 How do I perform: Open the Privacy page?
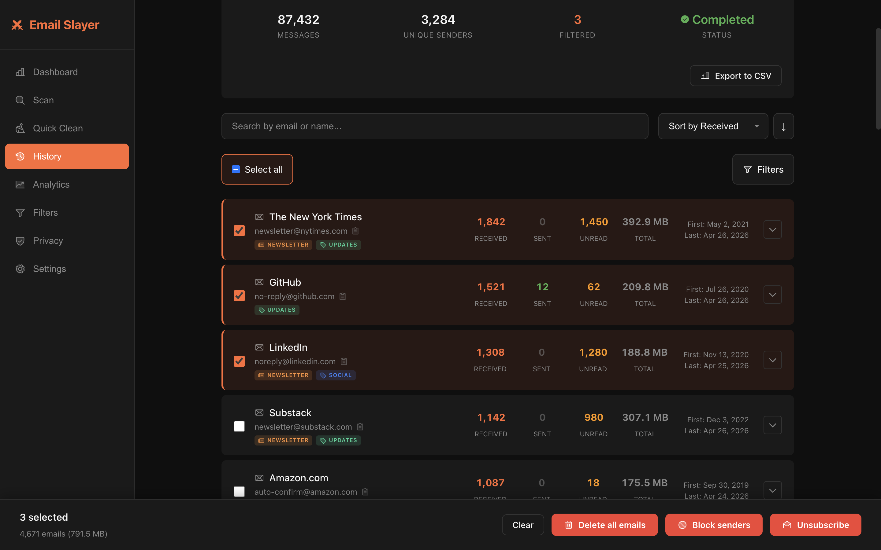(x=67, y=241)
